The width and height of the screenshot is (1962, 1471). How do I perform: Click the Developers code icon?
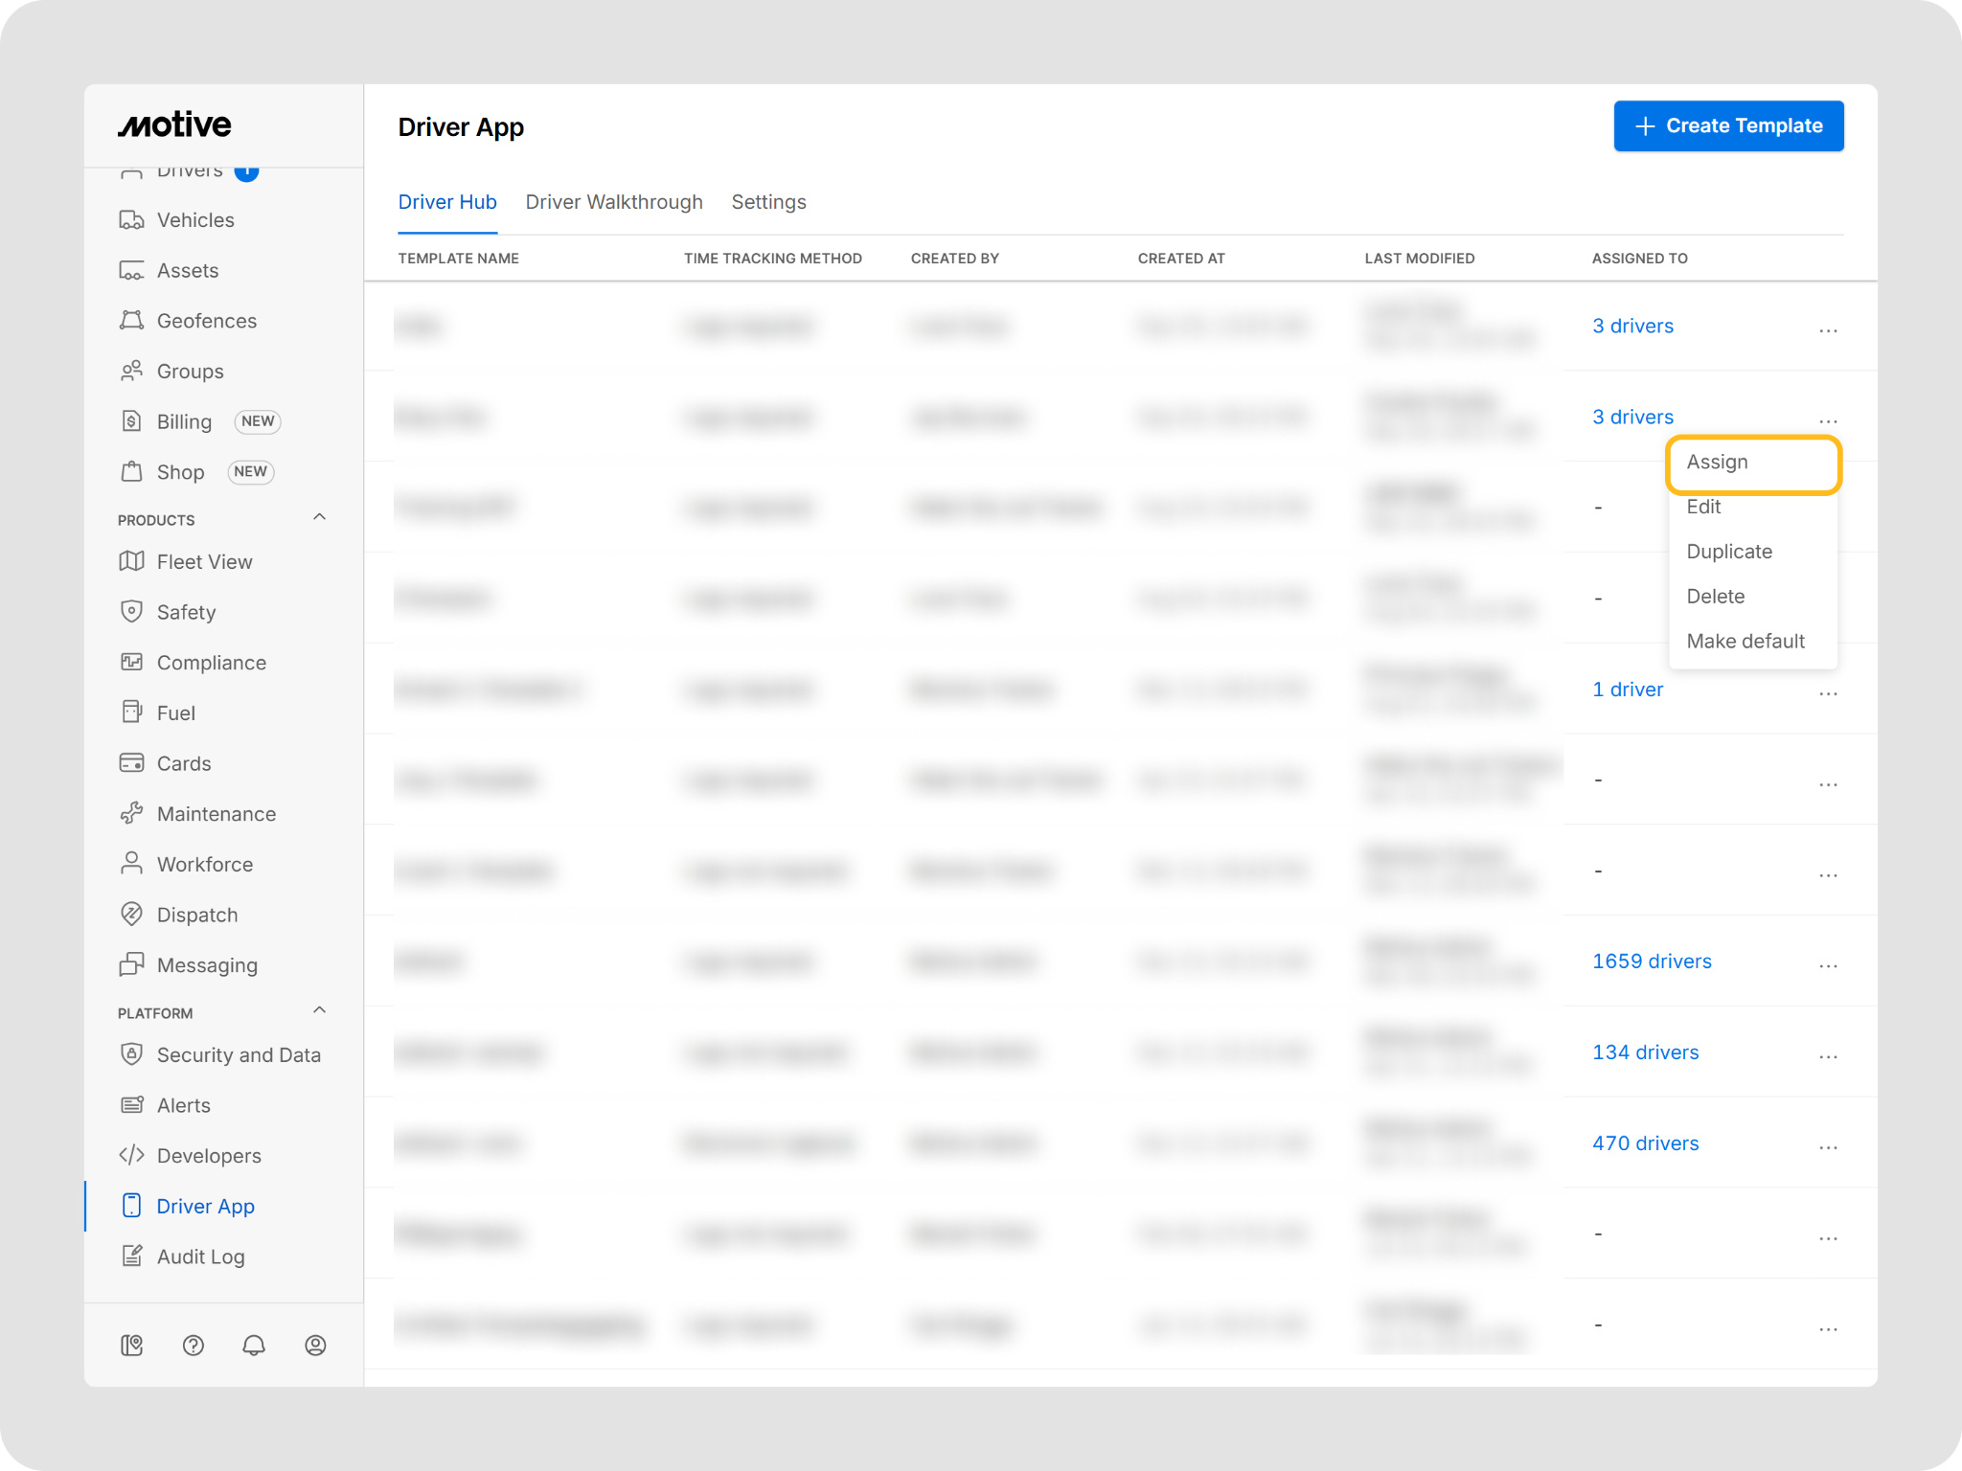(131, 1155)
